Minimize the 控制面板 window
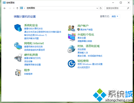 pyautogui.click(x=113, y=3)
